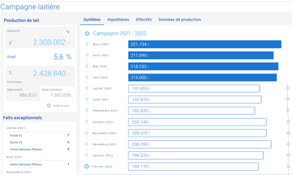292x175 pixels.
Task: Click the Octobre 2021 forecast field 200.149
Action: [x=197, y=122]
